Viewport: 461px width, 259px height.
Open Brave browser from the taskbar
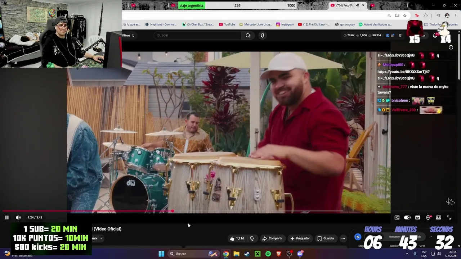278,254
